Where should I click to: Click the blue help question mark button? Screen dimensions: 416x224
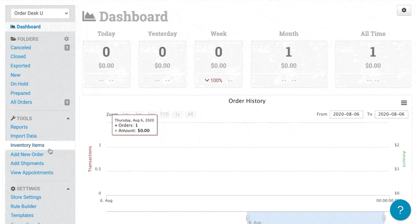point(400,209)
